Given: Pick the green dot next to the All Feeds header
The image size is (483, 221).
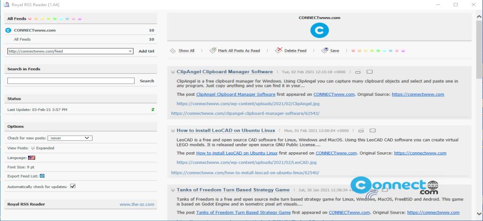Looking at the screenshot, I should click(x=55, y=19).
